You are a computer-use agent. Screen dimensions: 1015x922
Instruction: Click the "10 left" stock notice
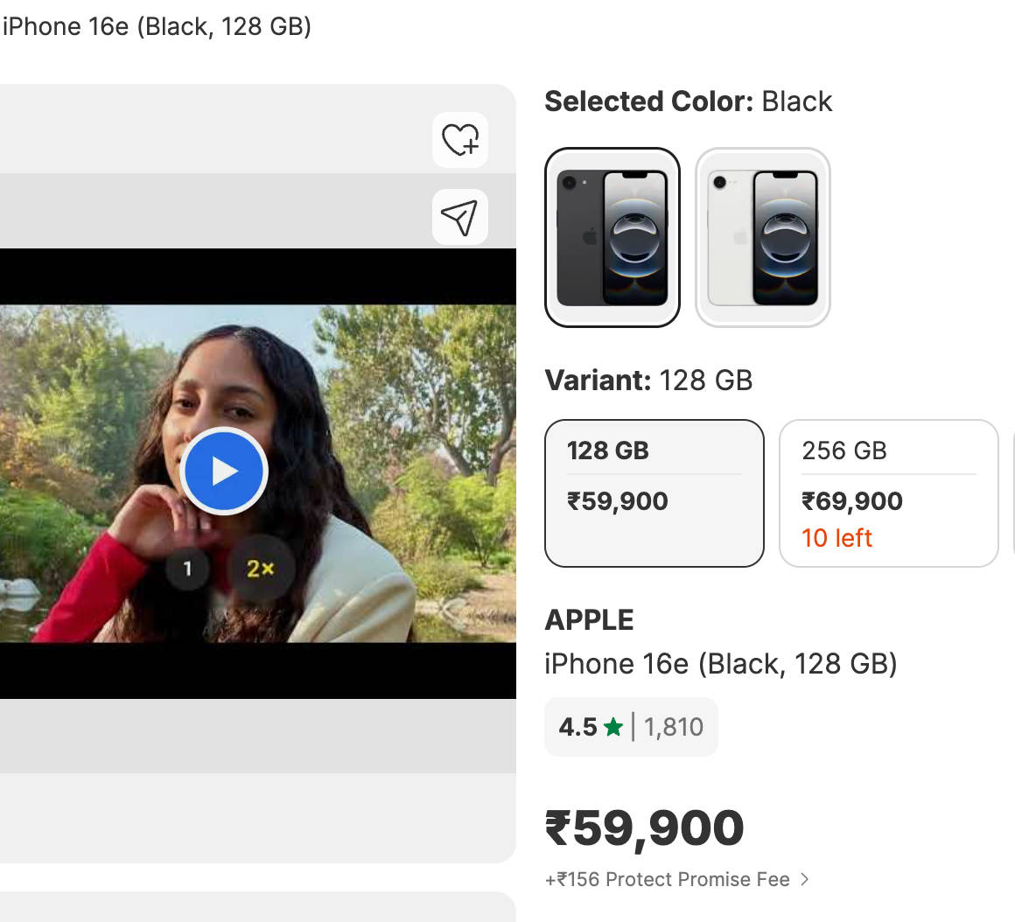[836, 538]
